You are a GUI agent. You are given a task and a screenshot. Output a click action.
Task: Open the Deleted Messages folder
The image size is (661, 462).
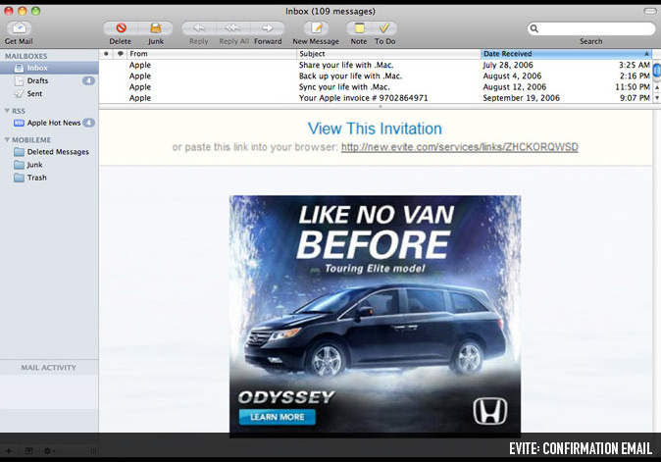49,152
